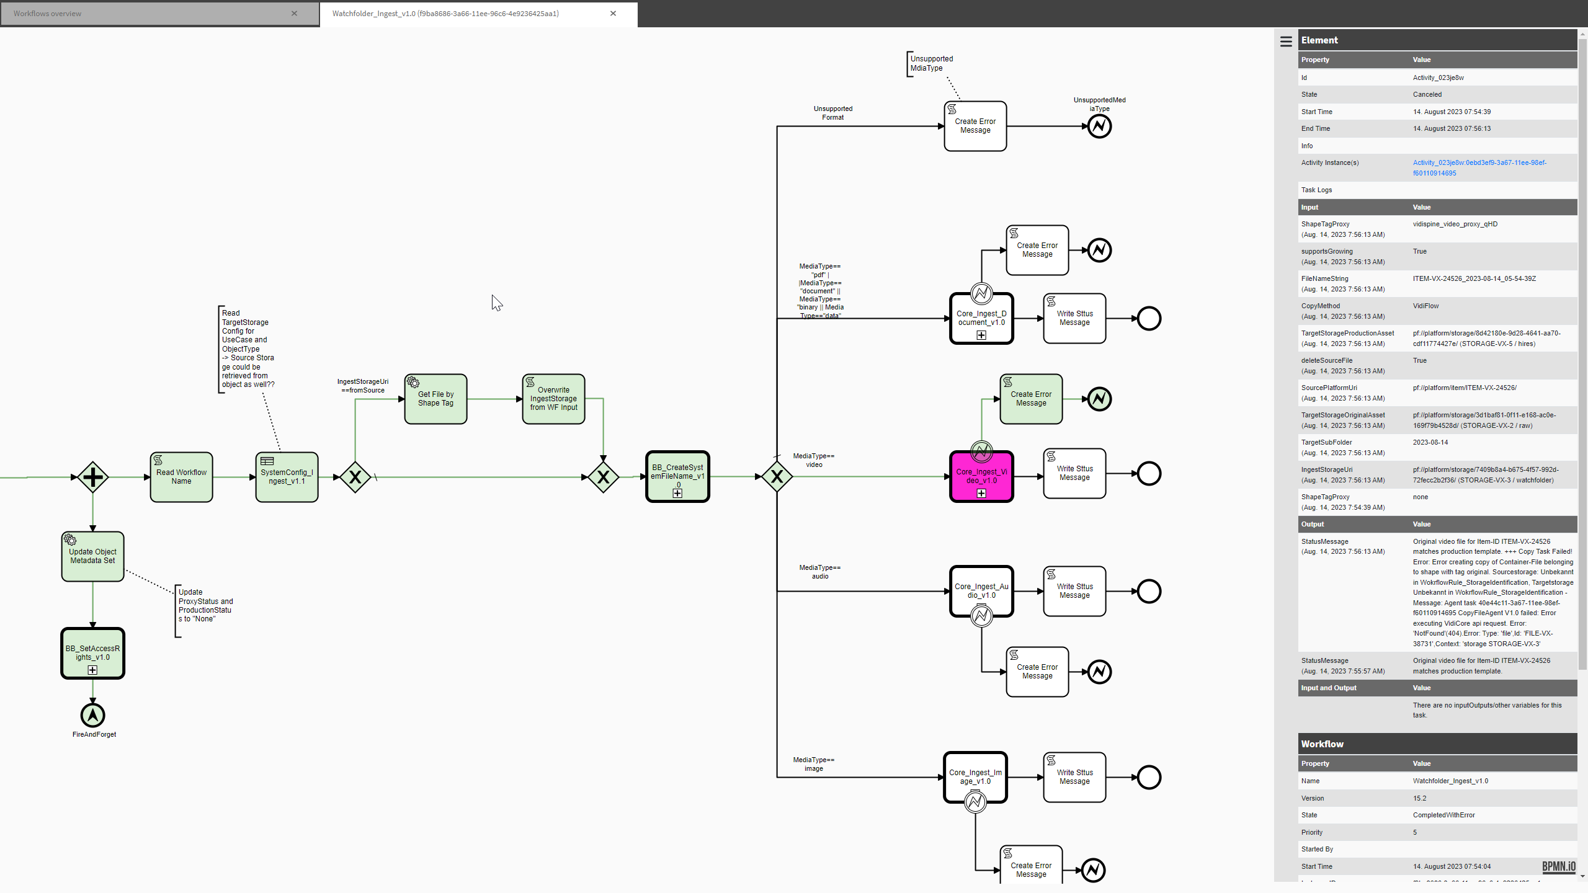The width and height of the screenshot is (1588, 893).
Task: Click the Unsupported Format flow label
Action: tap(833, 113)
